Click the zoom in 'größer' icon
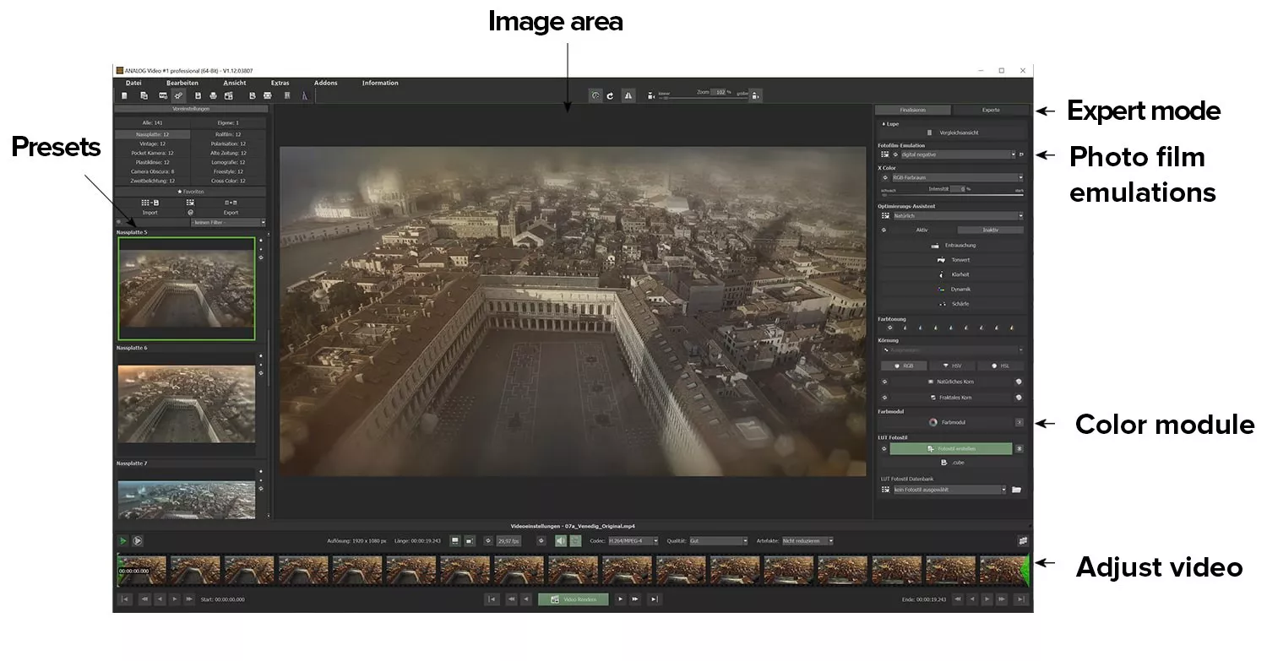Screen dimensions: 1267x661 coord(756,96)
